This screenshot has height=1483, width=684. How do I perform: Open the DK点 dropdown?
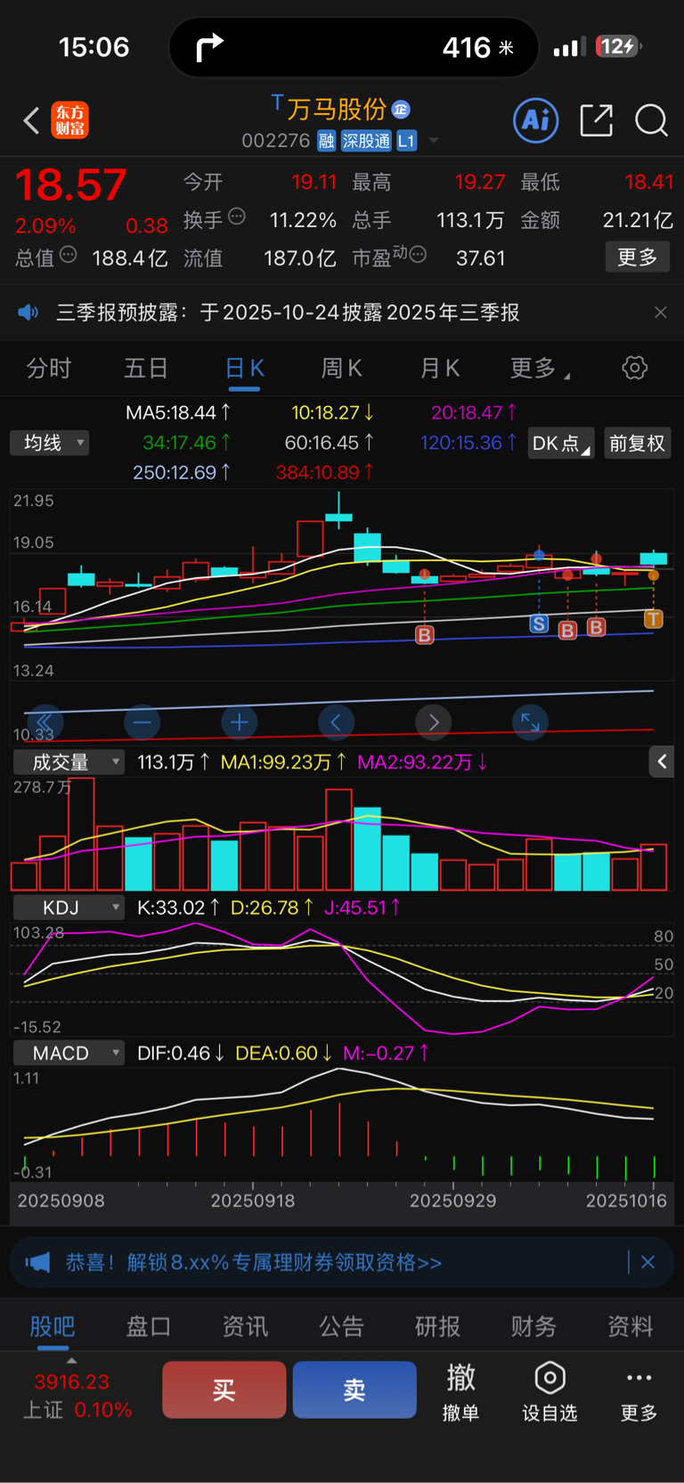tap(561, 443)
